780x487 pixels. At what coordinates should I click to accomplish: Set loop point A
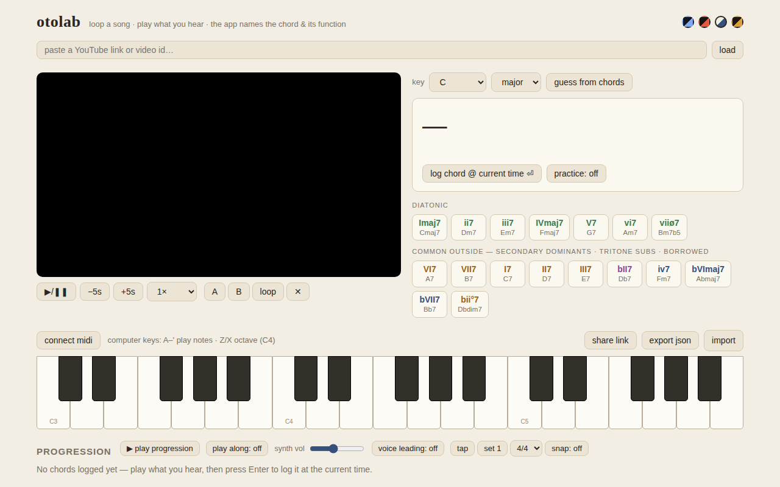[214, 292]
